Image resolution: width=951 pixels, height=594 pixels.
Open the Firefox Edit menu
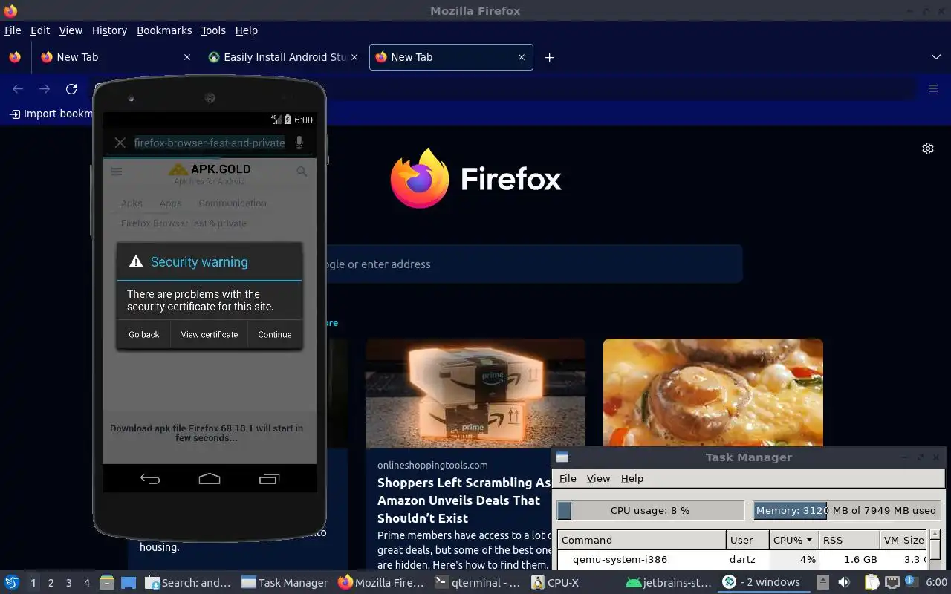click(40, 30)
